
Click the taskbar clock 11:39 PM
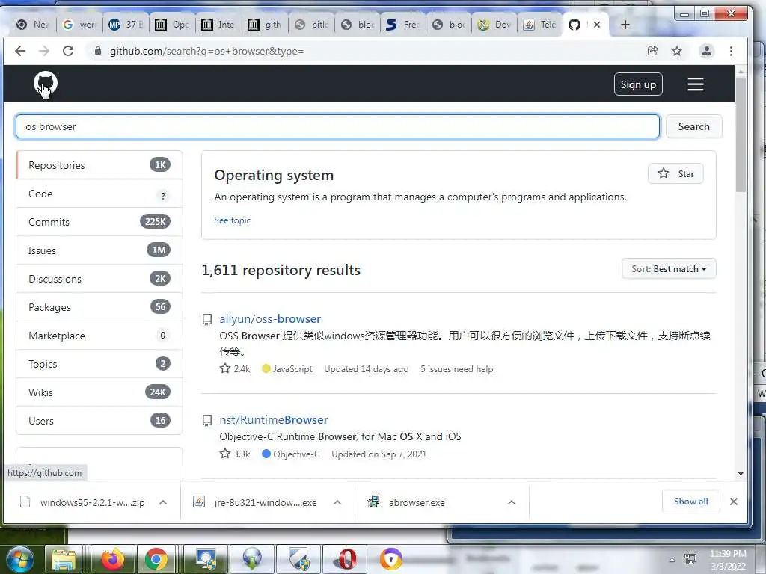click(728, 559)
